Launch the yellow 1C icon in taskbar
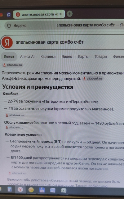Screen dimensions: 124x199 click(31, 190)
